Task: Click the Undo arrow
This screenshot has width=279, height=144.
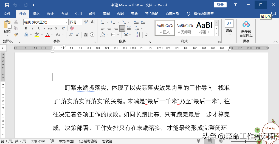Action: click(15, 5)
